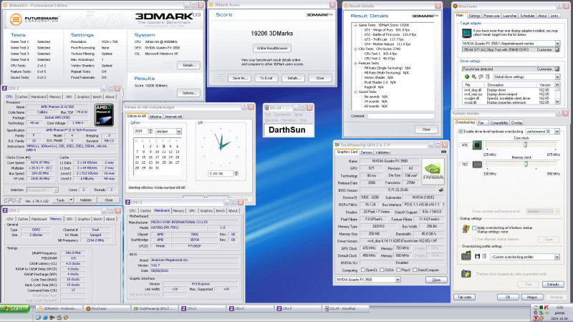Toggle the CUDA checkbox in GPU-Z
573x322 pixels.
point(382,270)
